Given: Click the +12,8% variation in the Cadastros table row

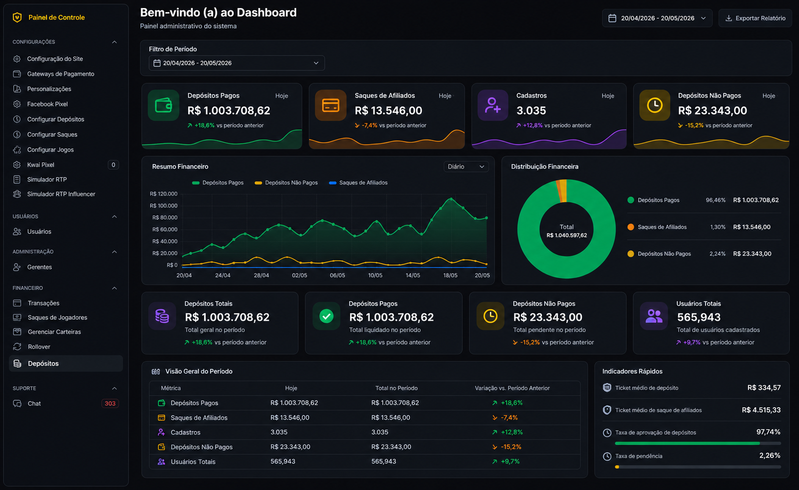Looking at the screenshot, I should pos(507,432).
